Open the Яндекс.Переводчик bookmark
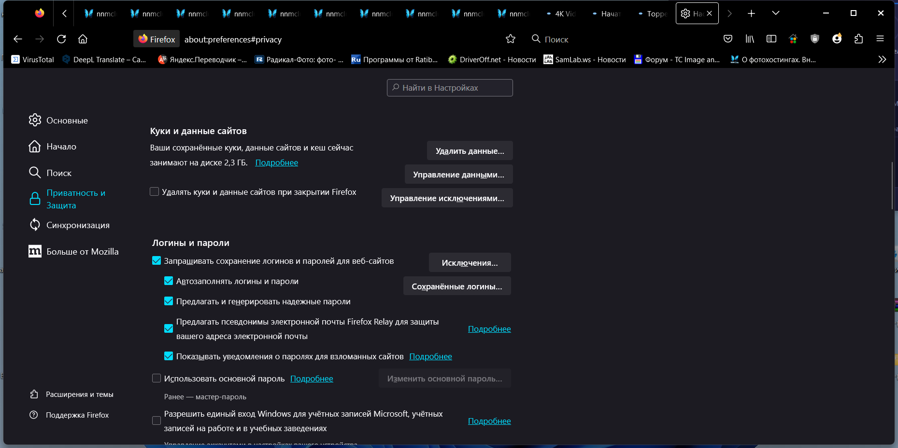Image resolution: width=898 pixels, height=448 pixels. pos(202,60)
